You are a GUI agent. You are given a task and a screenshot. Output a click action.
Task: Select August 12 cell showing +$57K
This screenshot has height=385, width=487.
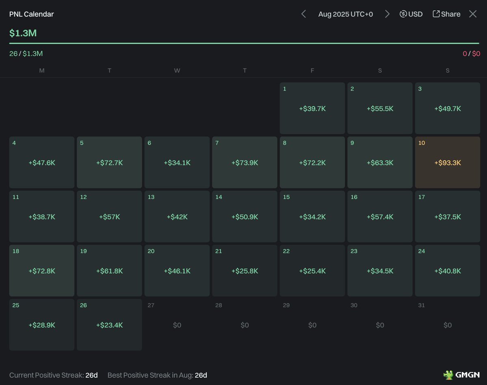tap(109, 216)
